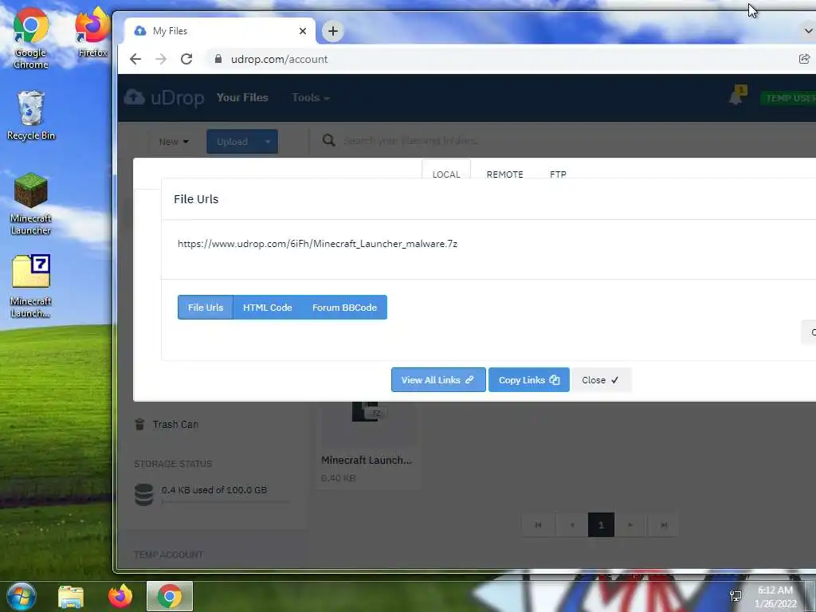This screenshot has height=612, width=816.
Task: Click the browser forward arrow
Action: [x=161, y=59]
